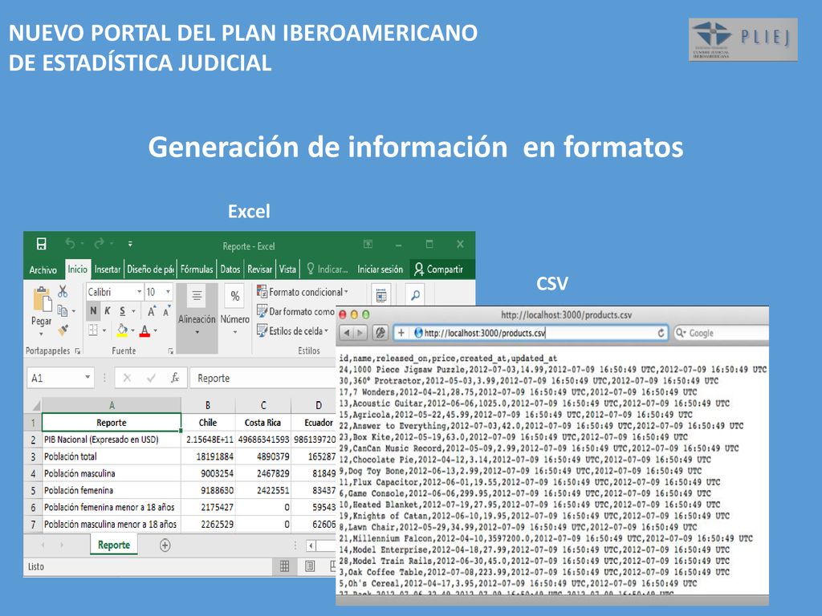The image size is (822, 616).
Task: Click the Redo arrow in Excel
Action: pyautogui.click(x=99, y=244)
